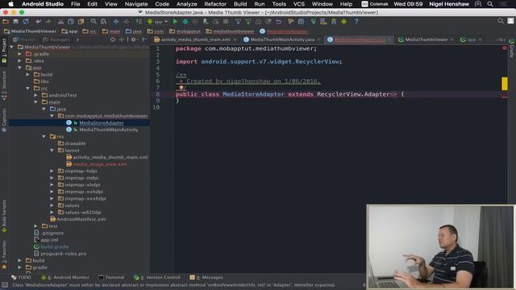The height and width of the screenshot is (290, 516).
Task: Select MediaThumbMainActivity in project tree
Action: pyautogui.click(x=109, y=130)
